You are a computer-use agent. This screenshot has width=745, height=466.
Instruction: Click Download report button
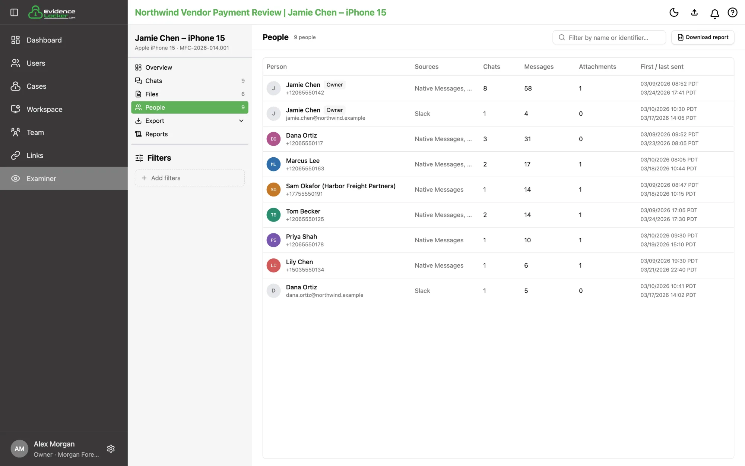coord(703,37)
